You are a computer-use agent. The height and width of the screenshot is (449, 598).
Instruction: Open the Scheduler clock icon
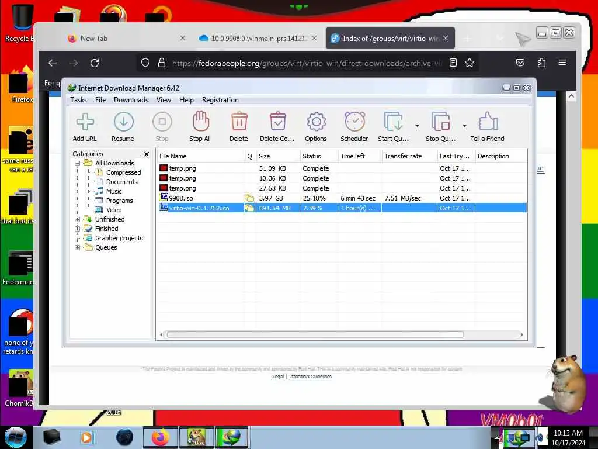tap(354, 127)
